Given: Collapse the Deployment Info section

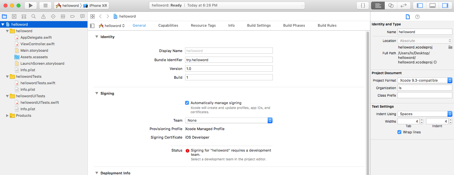Looking at the screenshot, I should click(x=97, y=173).
